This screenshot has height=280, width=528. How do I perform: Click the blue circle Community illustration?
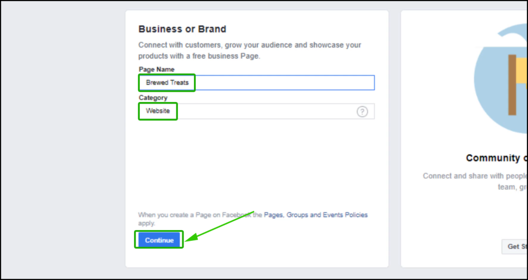point(501,79)
